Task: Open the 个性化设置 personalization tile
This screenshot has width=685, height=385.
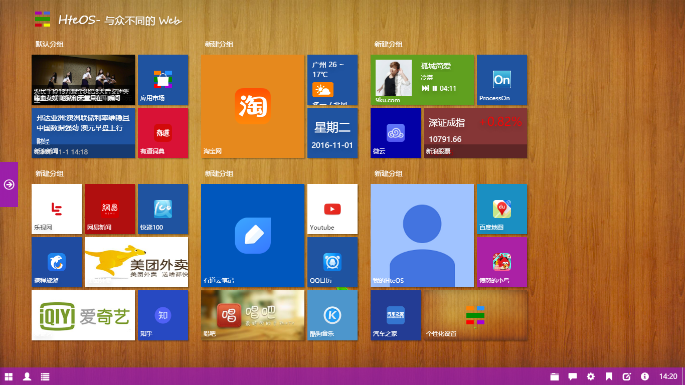Action: coord(475,315)
